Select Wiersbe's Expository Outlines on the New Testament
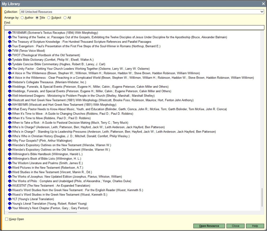Image resolution: width=267 pixels, height=231 pixels. tap(61, 145)
